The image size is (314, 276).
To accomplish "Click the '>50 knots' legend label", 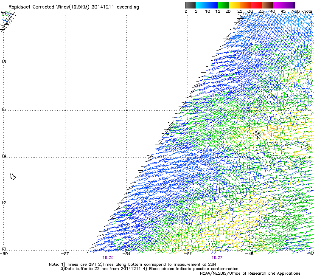I will point(302,11).
